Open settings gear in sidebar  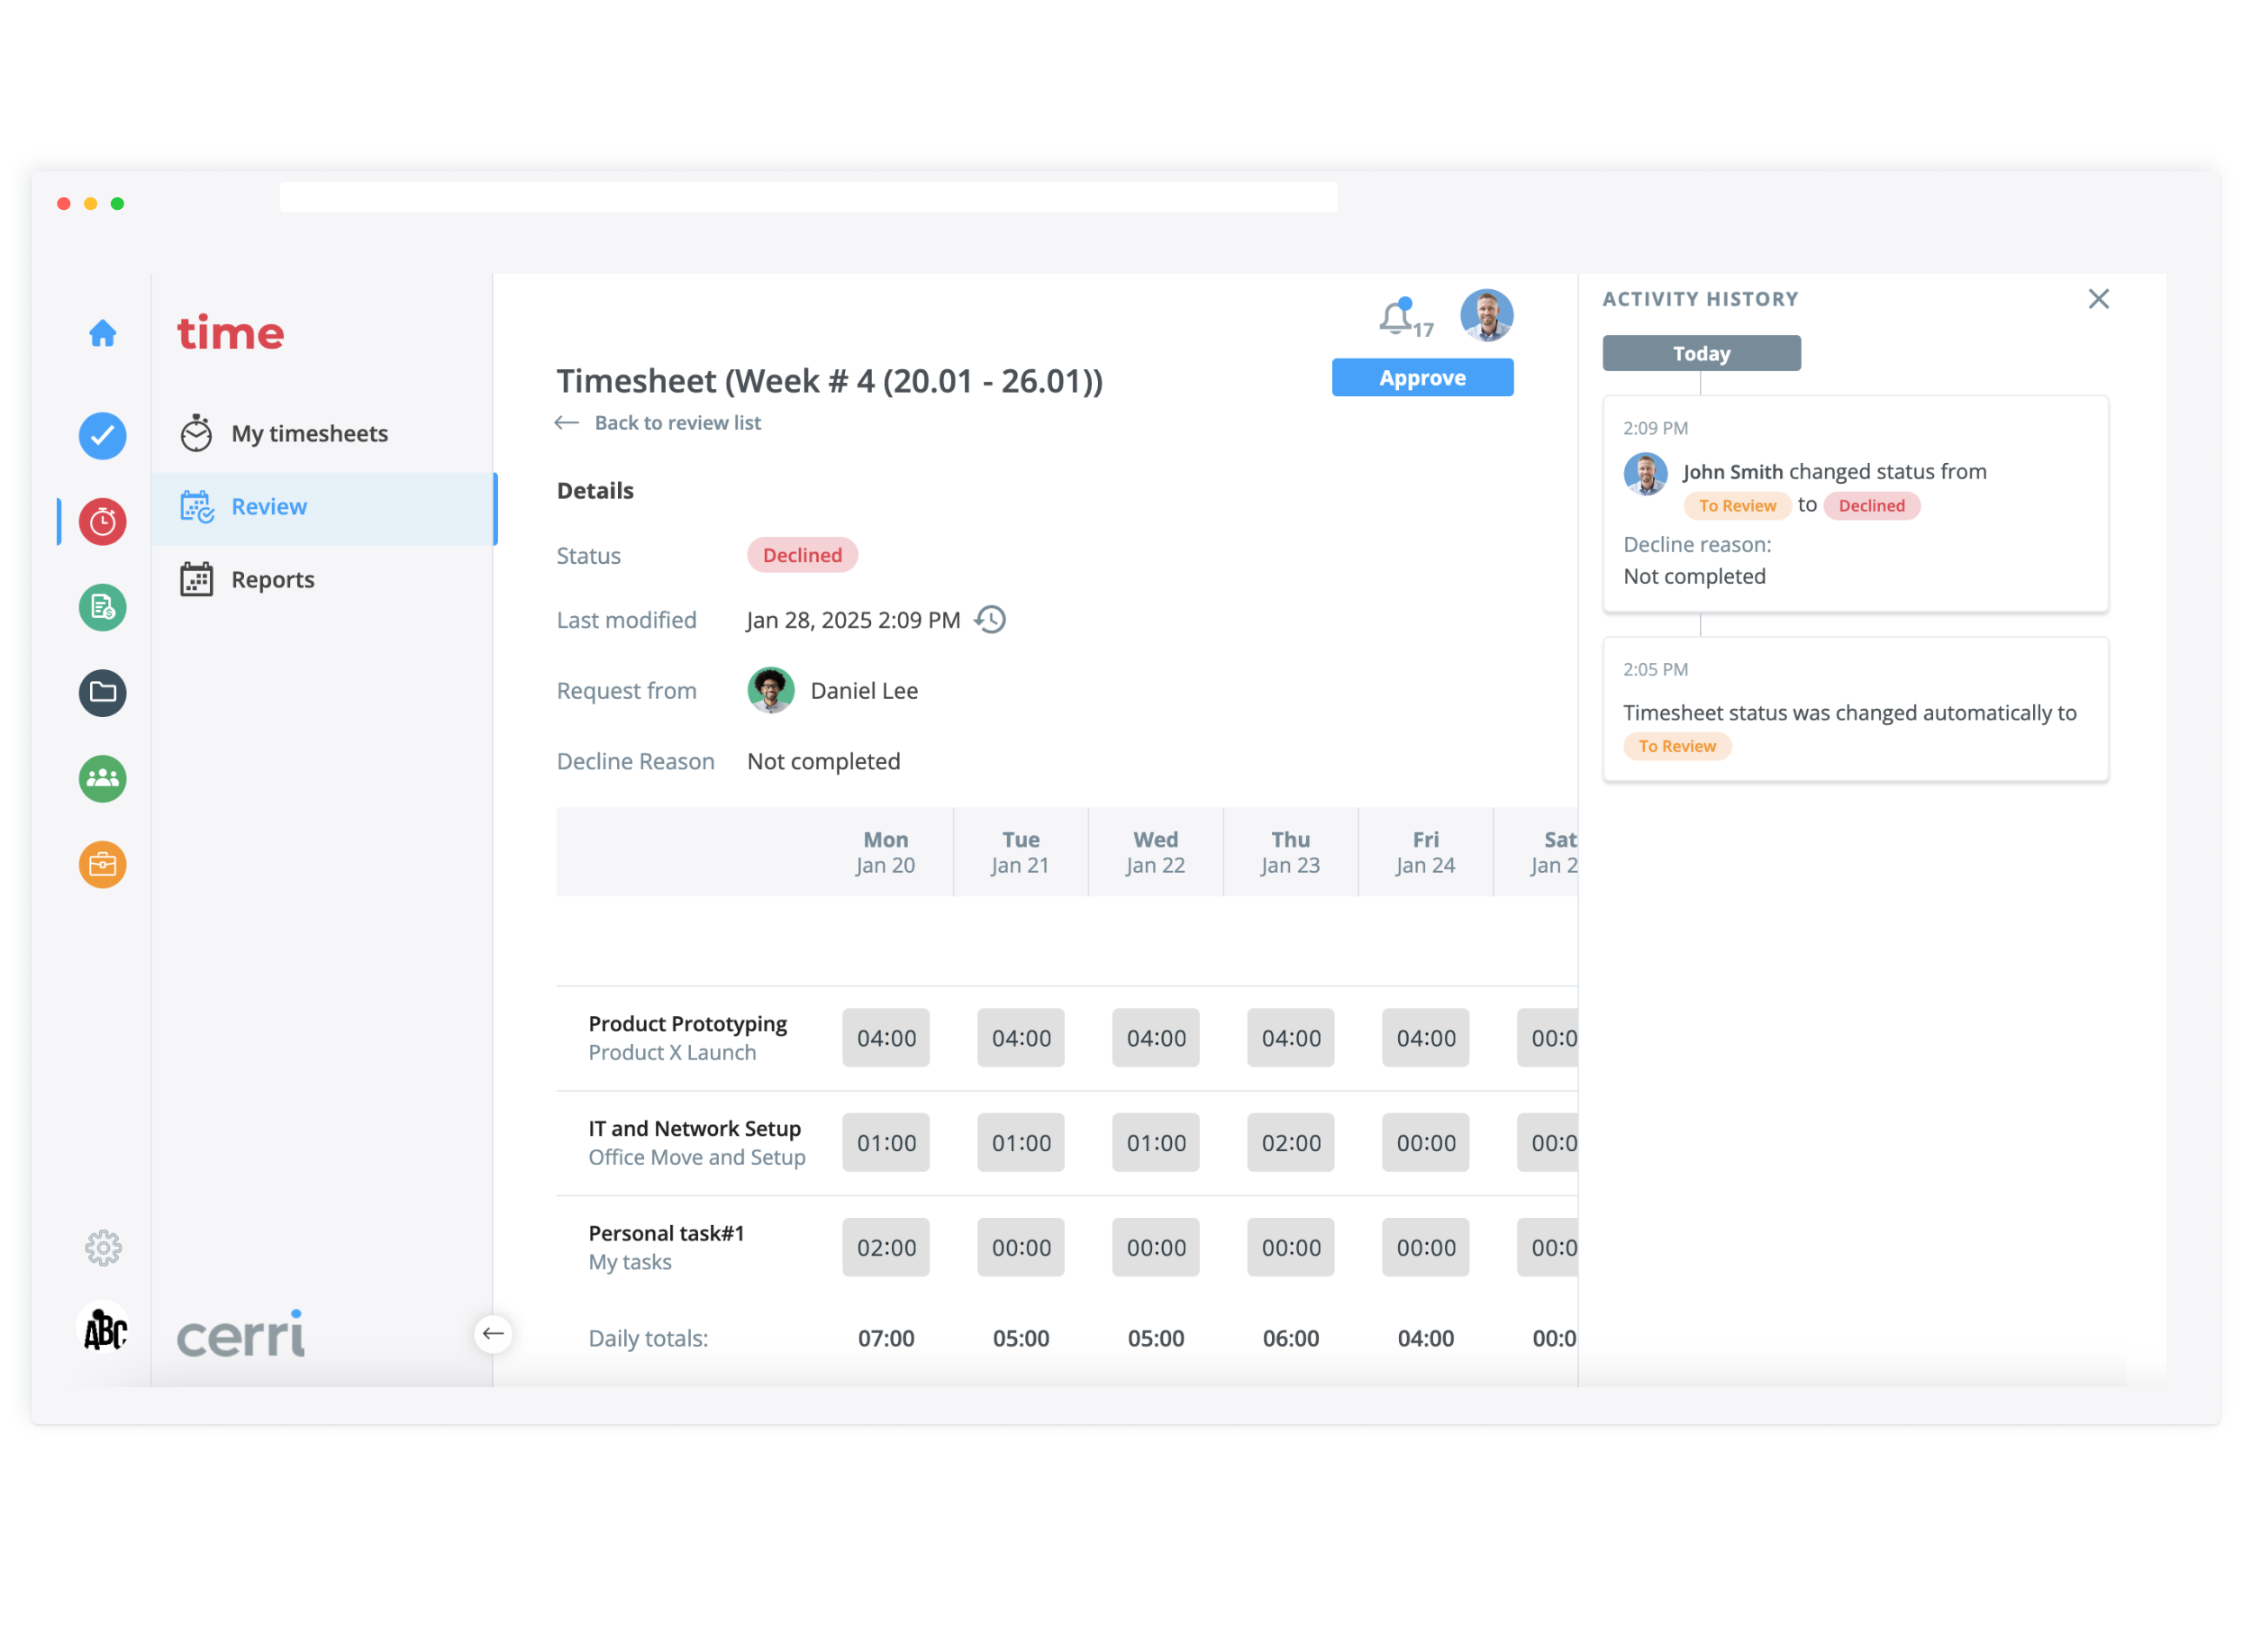coord(103,1248)
